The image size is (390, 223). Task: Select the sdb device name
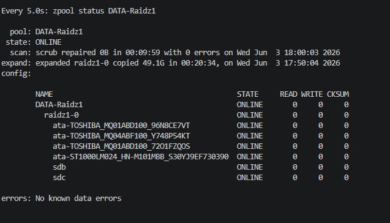(x=59, y=167)
